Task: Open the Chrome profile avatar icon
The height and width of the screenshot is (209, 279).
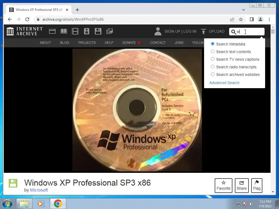Action: (x=260, y=19)
